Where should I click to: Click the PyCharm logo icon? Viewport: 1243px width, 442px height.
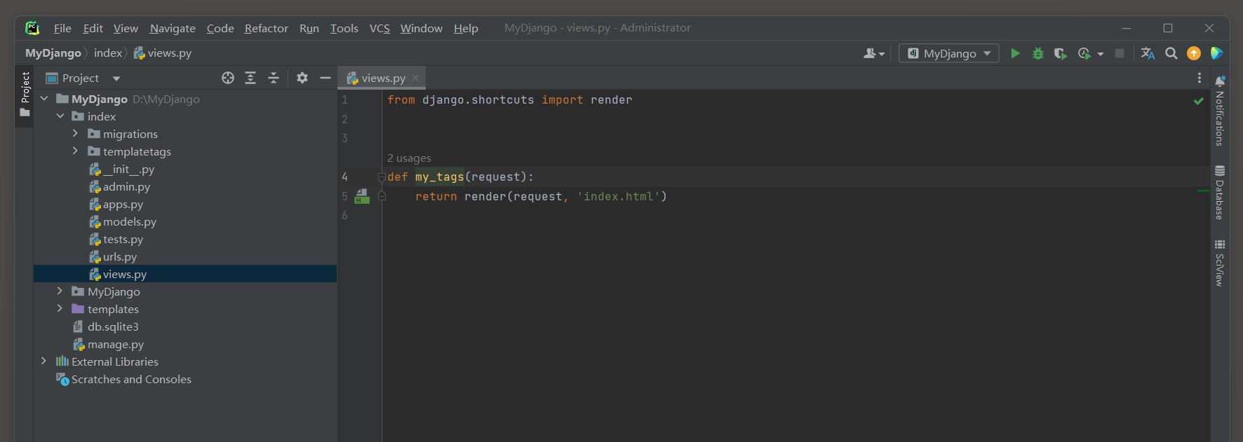point(32,28)
